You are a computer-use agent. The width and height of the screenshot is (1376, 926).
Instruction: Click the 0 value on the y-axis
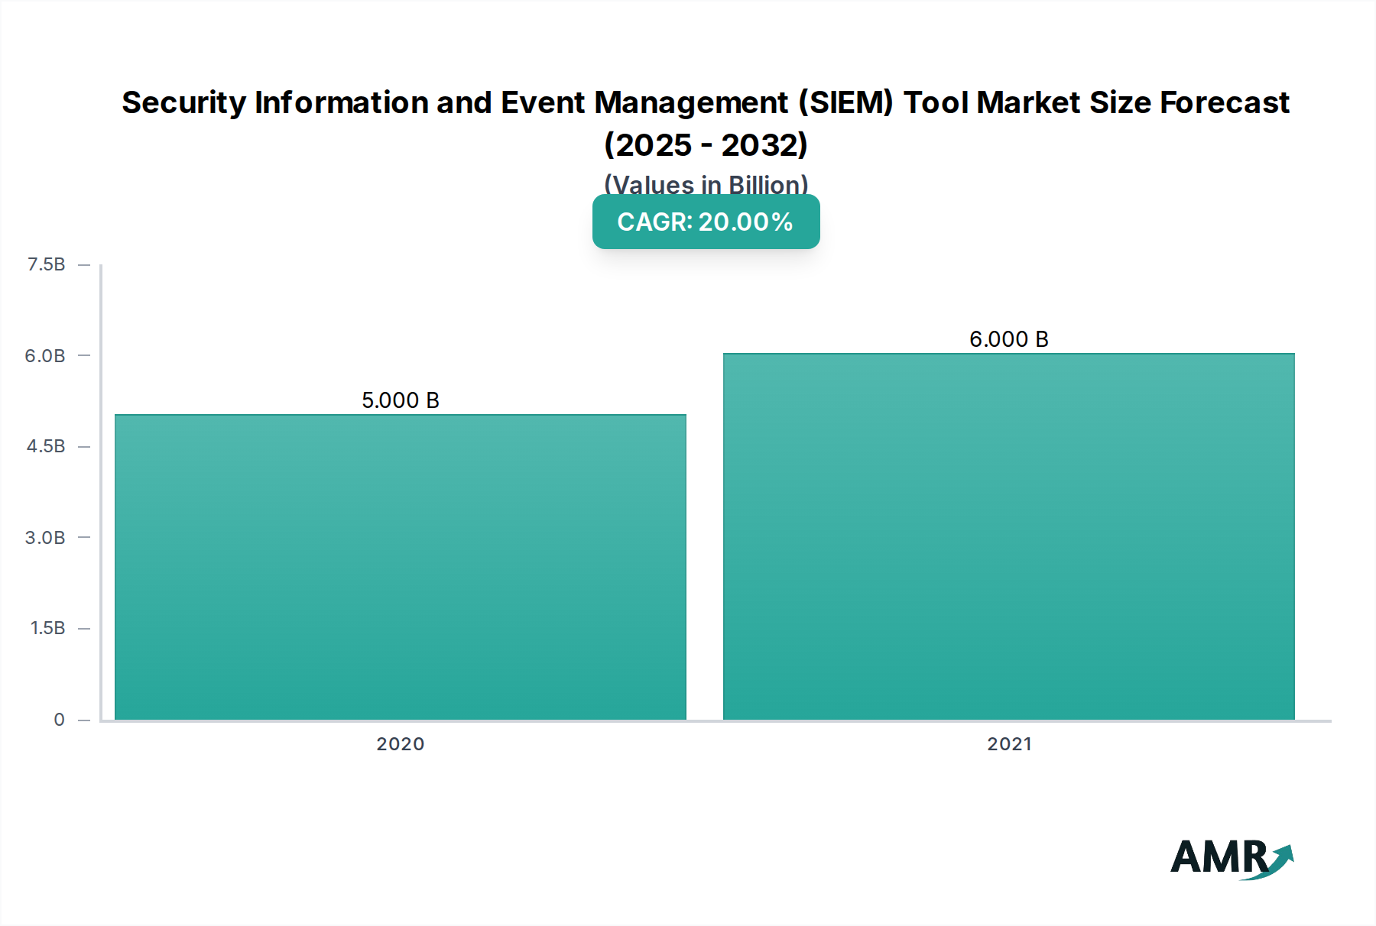point(58,718)
